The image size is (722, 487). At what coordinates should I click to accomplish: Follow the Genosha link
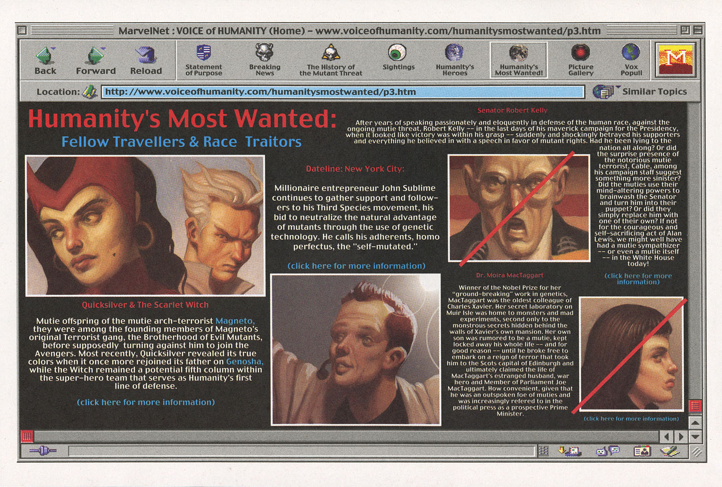tap(244, 361)
